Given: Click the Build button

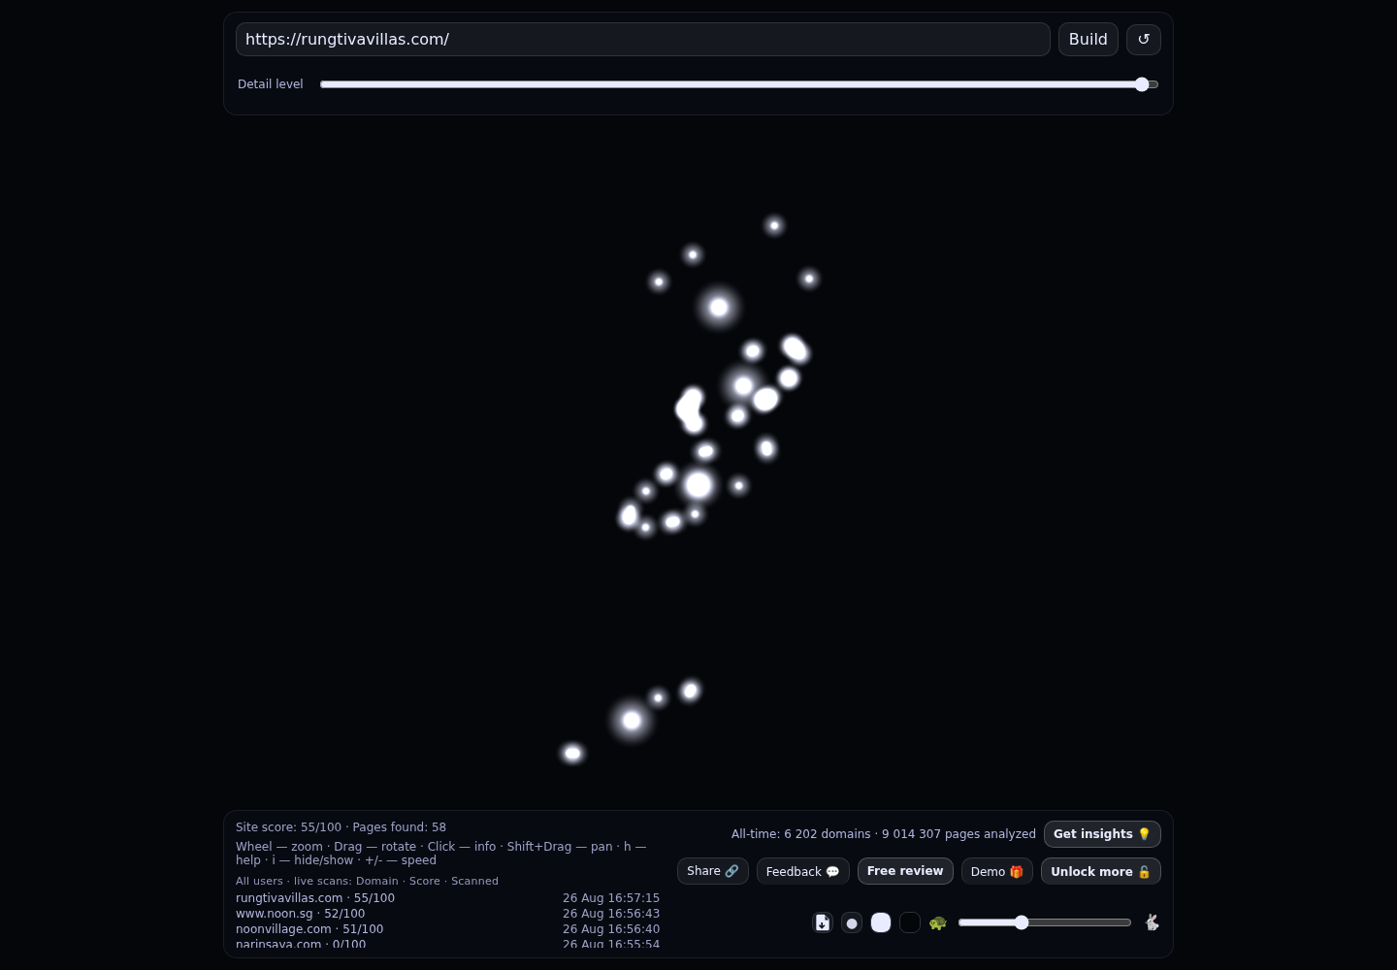Looking at the screenshot, I should [x=1088, y=40].
